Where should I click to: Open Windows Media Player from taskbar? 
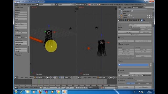pos(34,92)
